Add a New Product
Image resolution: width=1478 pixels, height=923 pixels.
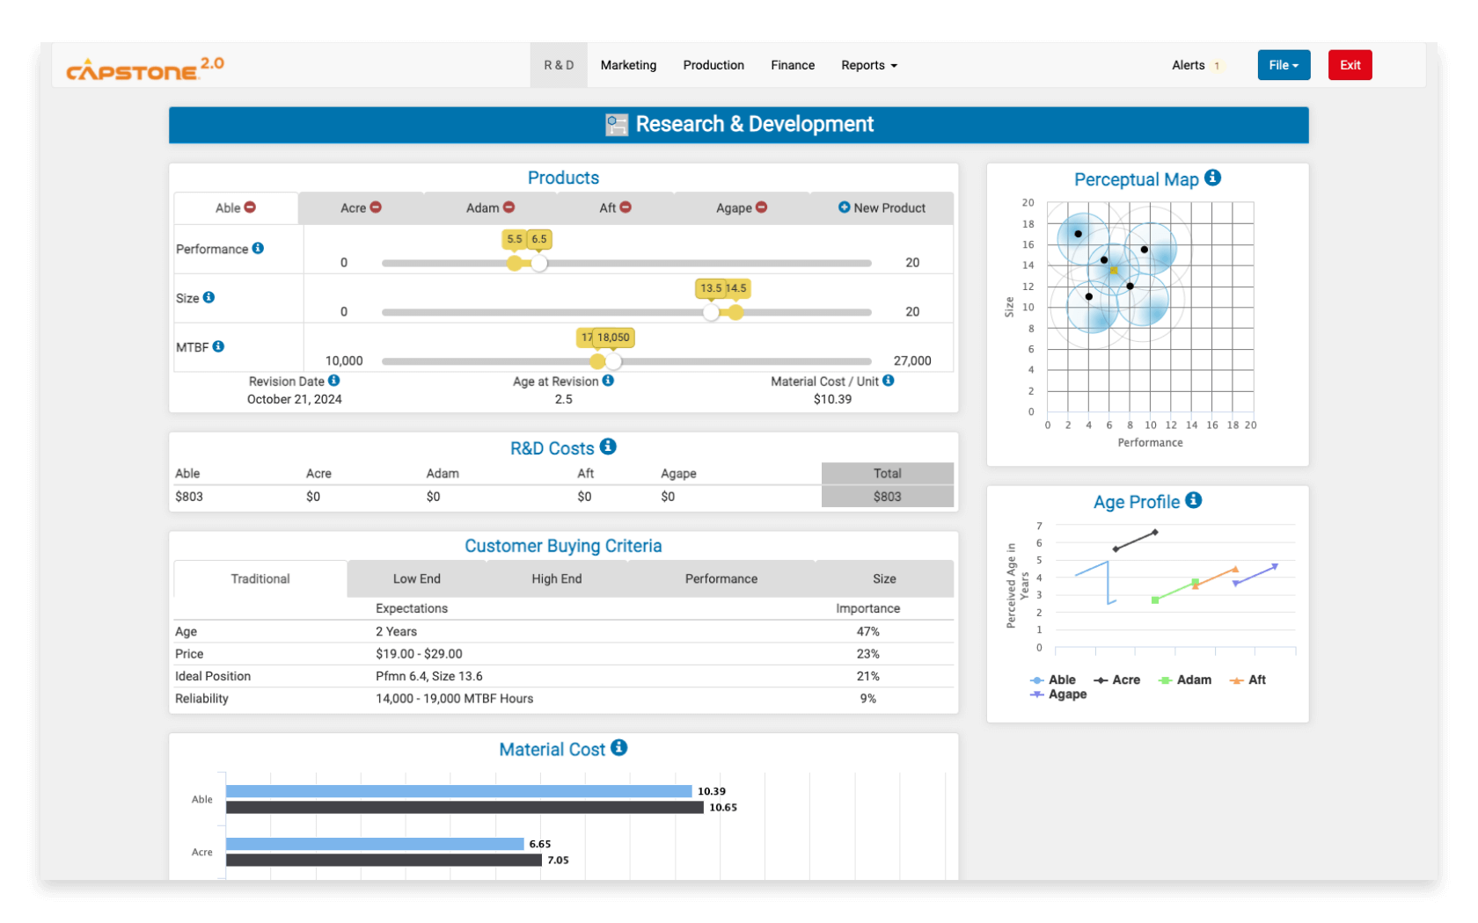882,207
